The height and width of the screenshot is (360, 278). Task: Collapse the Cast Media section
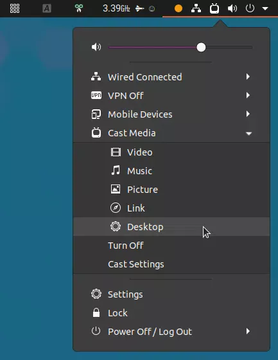coord(171,133)
